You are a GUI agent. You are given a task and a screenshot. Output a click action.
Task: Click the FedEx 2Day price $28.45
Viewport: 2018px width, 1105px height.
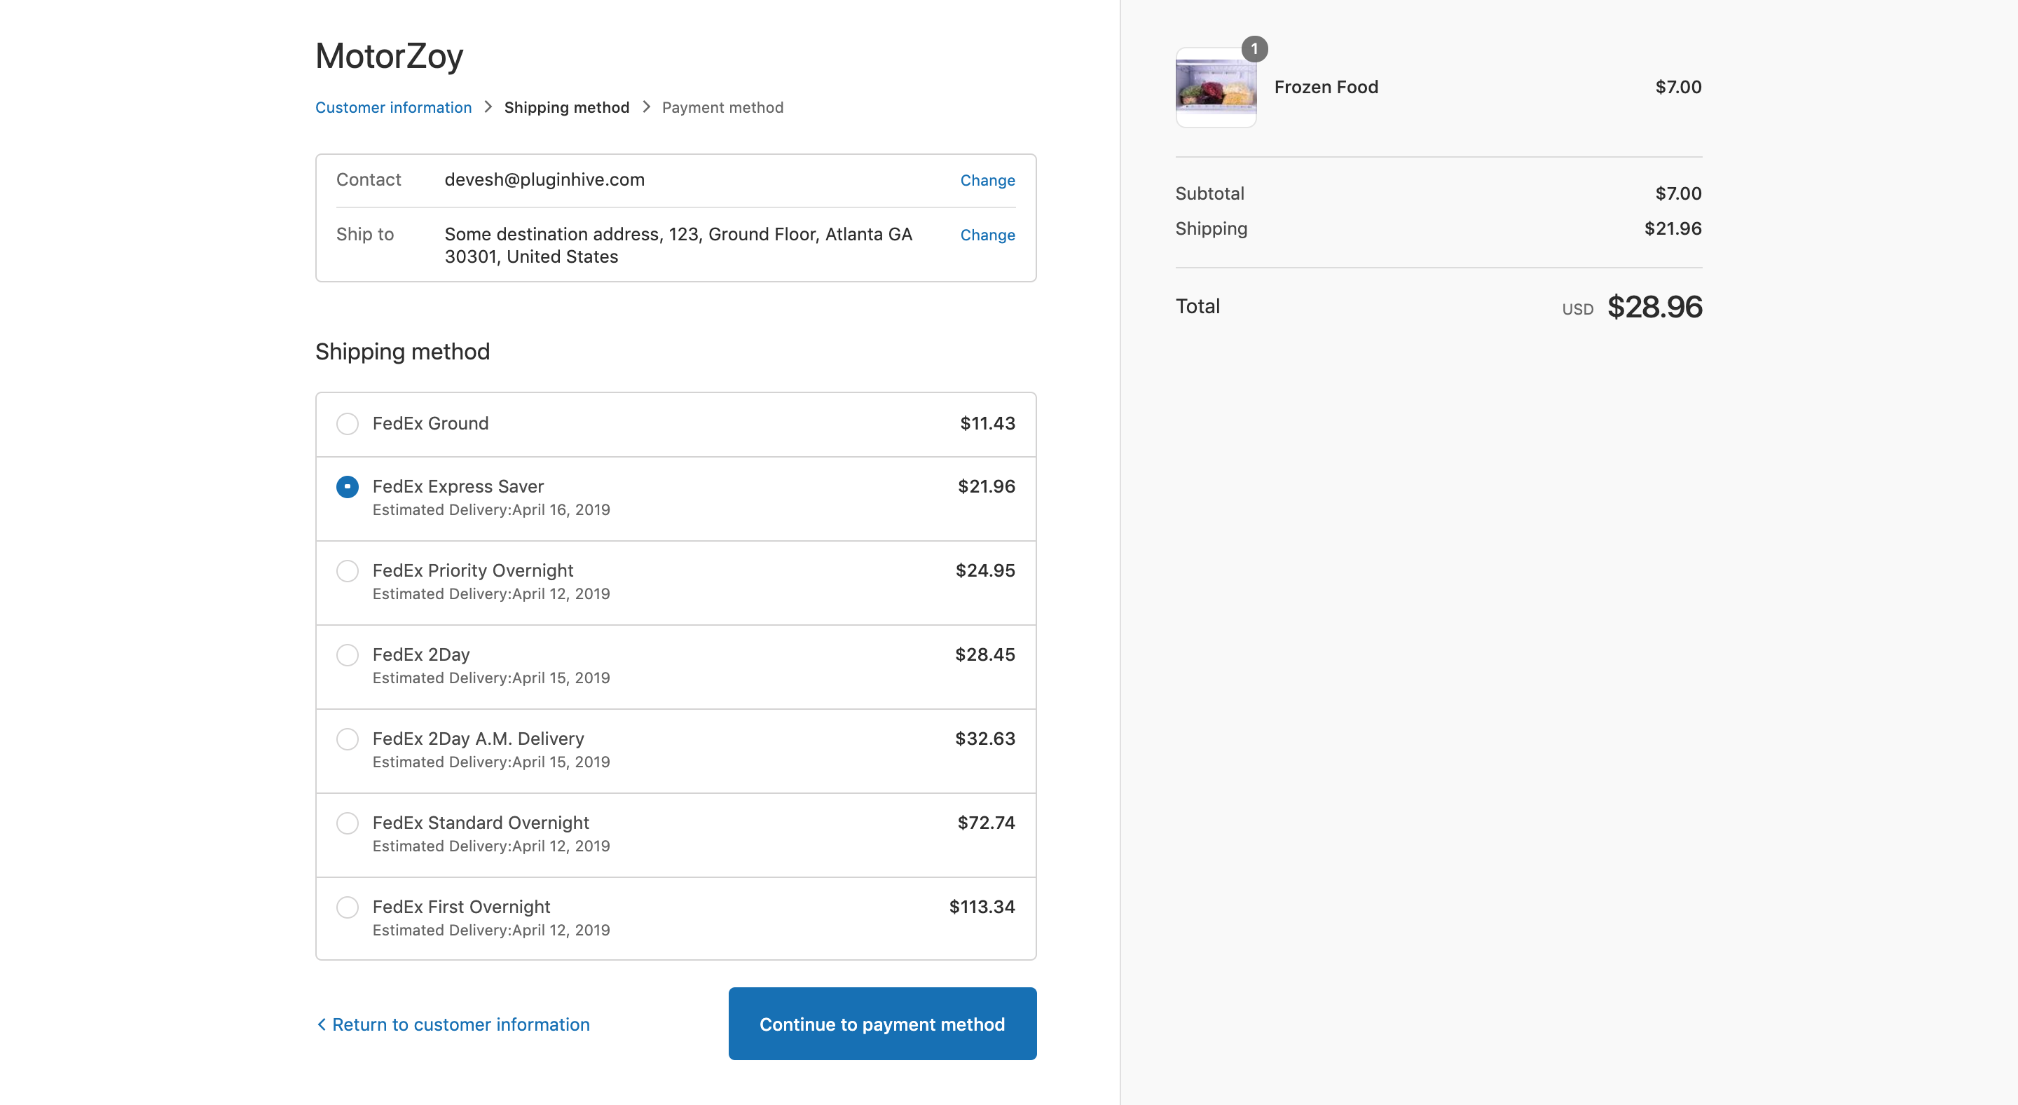click(984, 654)
